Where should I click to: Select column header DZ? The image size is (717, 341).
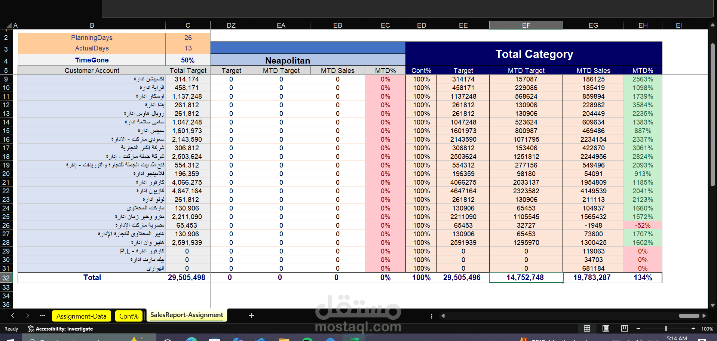coord(231,25)
